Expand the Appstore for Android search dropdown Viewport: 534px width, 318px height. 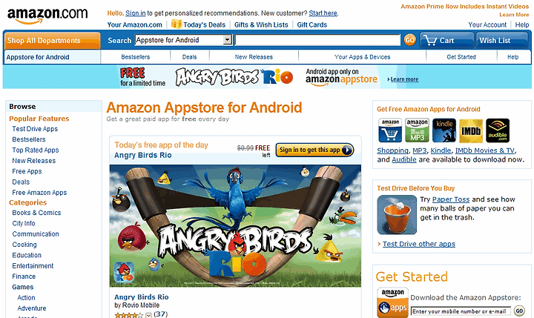point(227,40)
